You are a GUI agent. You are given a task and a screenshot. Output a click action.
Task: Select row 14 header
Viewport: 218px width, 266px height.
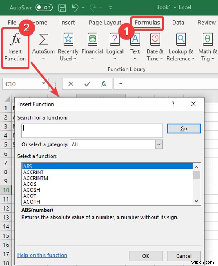click(x=6, y=227)
